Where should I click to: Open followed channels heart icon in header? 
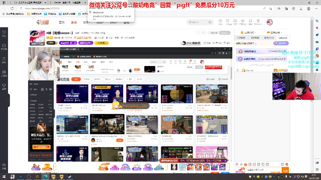228,22
